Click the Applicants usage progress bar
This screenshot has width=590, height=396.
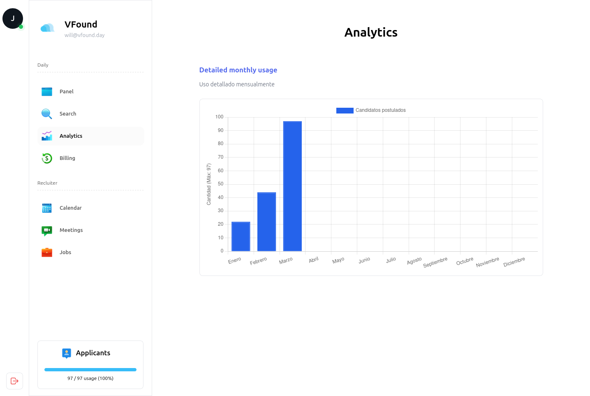90,370
